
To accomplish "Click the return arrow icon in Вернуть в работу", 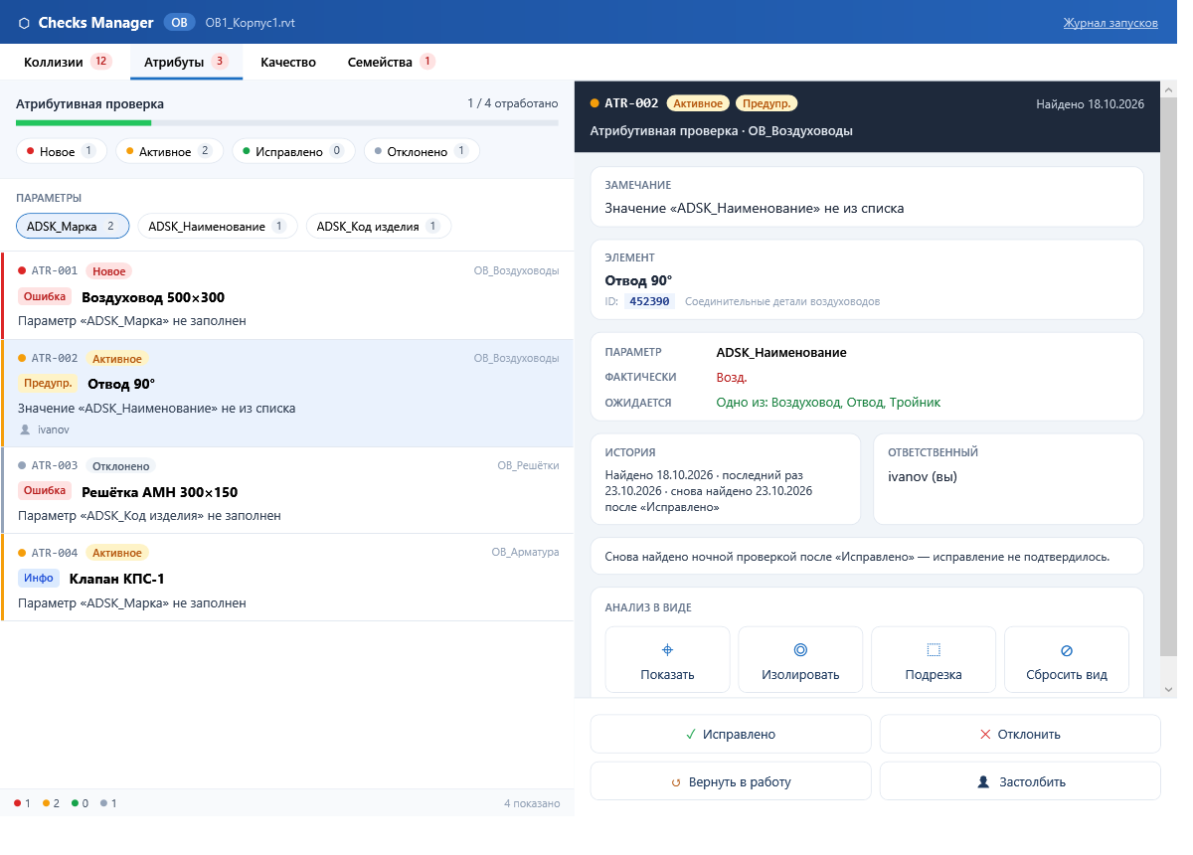I will pos(676,782).
